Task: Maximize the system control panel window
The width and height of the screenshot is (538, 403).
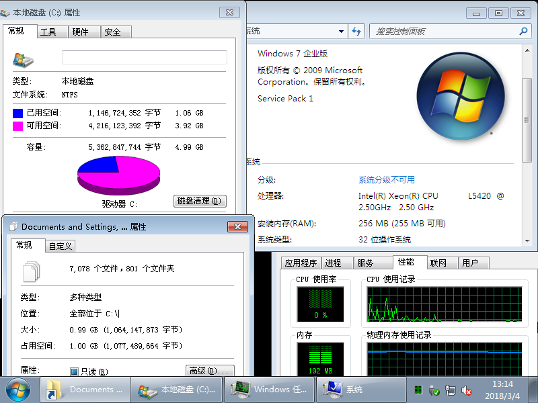Action: click(x=498, y=13)
